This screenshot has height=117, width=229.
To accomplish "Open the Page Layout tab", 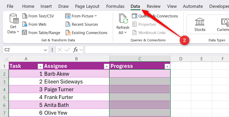I will (x=87, y=6).
